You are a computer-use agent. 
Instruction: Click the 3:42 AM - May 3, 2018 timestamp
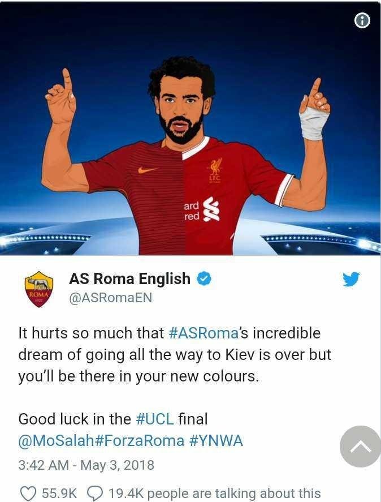click(86, 465)
